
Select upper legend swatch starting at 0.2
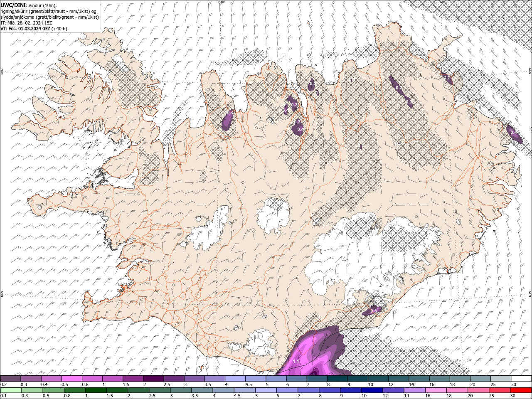(x=10, y=379)
